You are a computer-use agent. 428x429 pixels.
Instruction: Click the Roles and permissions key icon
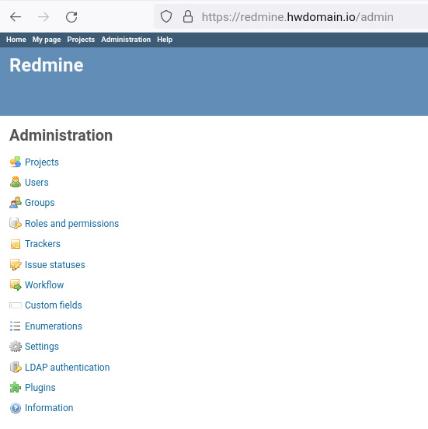(16, 224)
